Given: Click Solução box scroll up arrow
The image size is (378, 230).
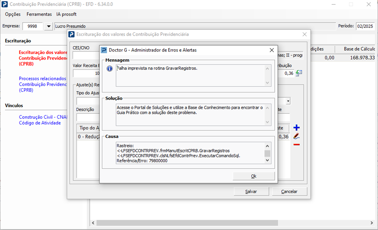Looking at the screenshot, I should 268,108.
